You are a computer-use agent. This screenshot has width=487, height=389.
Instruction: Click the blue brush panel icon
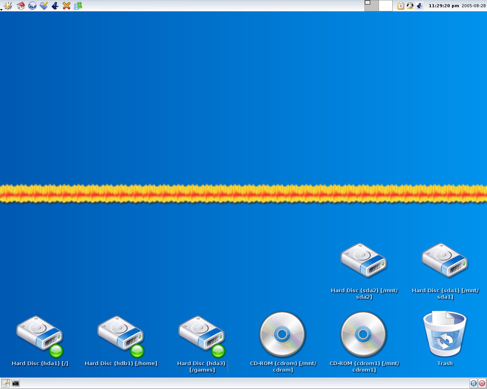pos(44,6)
